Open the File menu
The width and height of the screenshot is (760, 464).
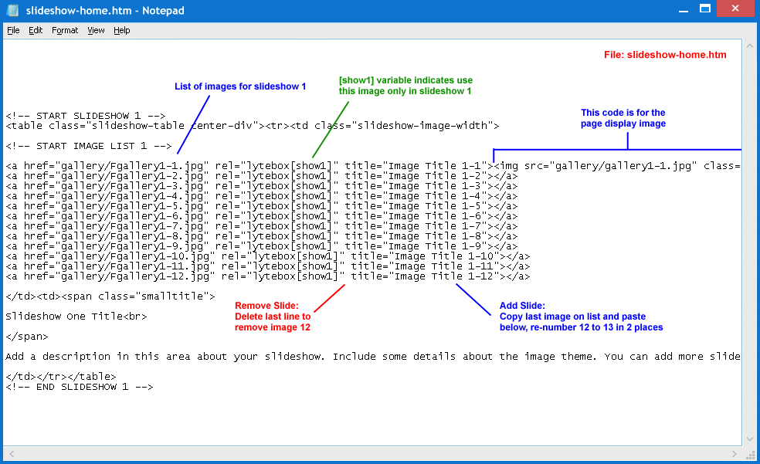tap(12, 30)
